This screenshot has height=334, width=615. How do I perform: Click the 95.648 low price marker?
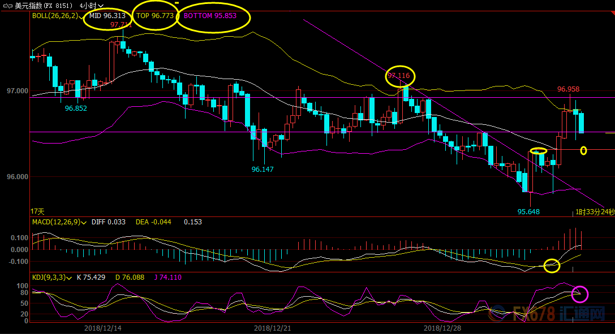(x=528, y=212)
